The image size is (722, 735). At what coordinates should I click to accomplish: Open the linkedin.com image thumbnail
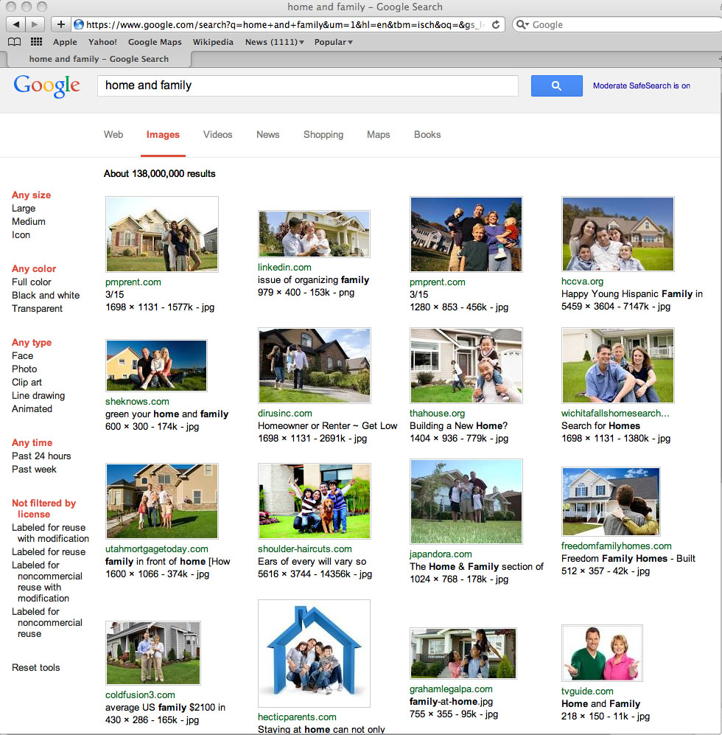314,234
